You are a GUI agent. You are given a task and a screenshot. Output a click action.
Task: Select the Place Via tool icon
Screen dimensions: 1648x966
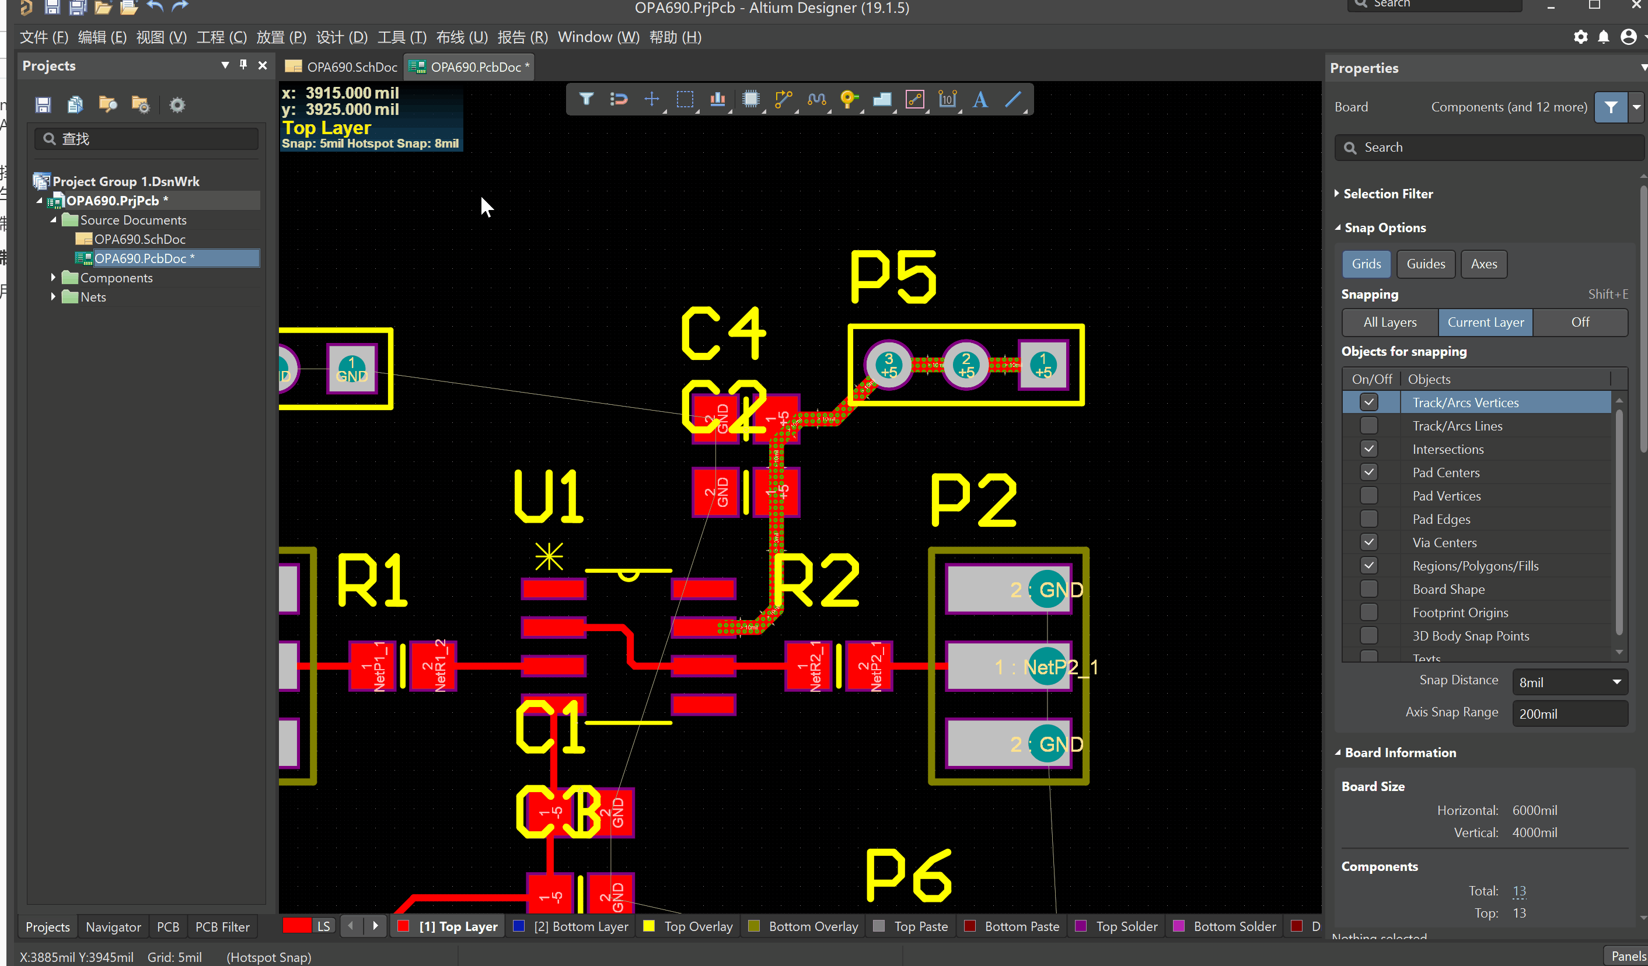pos(849,99)
